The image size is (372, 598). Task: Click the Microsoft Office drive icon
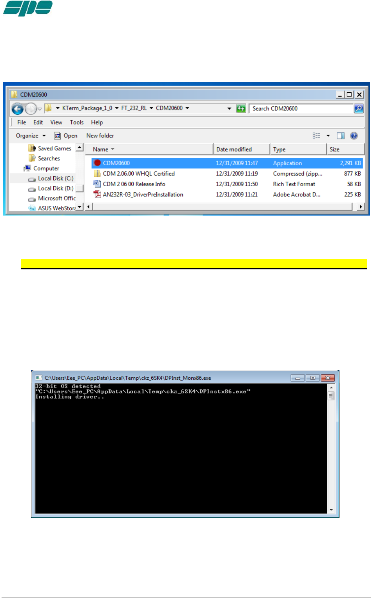coord(32,199)
